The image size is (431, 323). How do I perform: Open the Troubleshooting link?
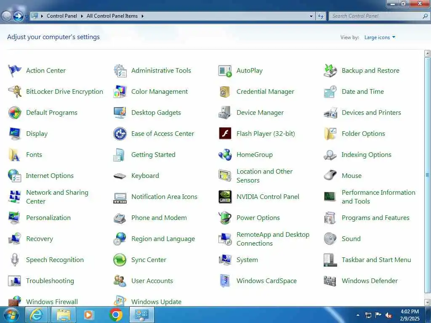pyautogui.click(x=50, y=281)
